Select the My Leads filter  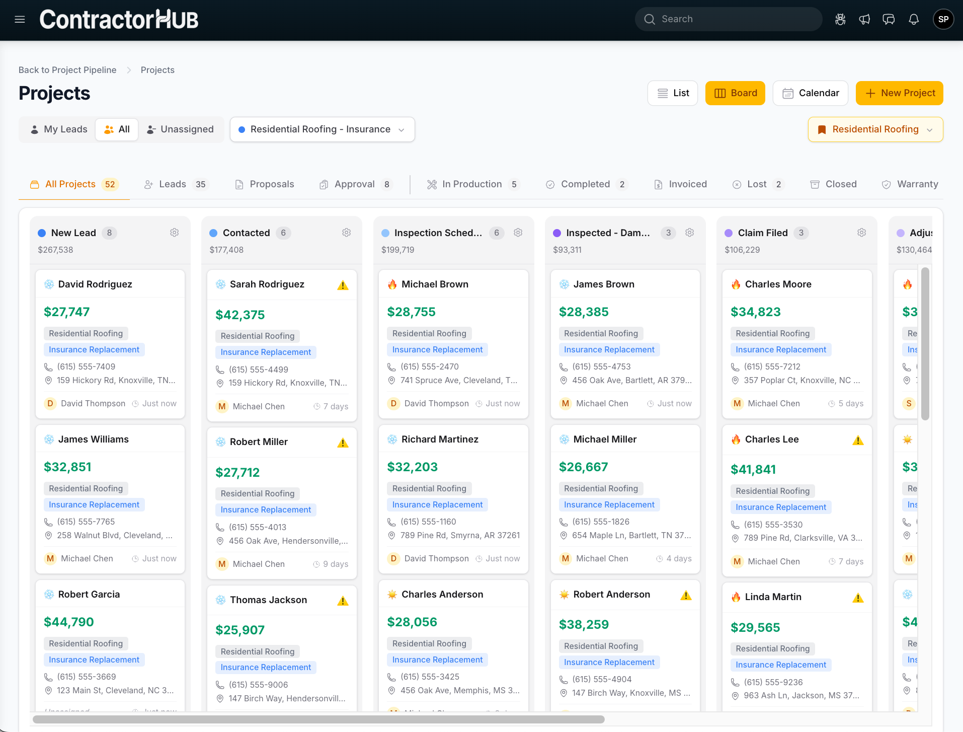[58, 129]
